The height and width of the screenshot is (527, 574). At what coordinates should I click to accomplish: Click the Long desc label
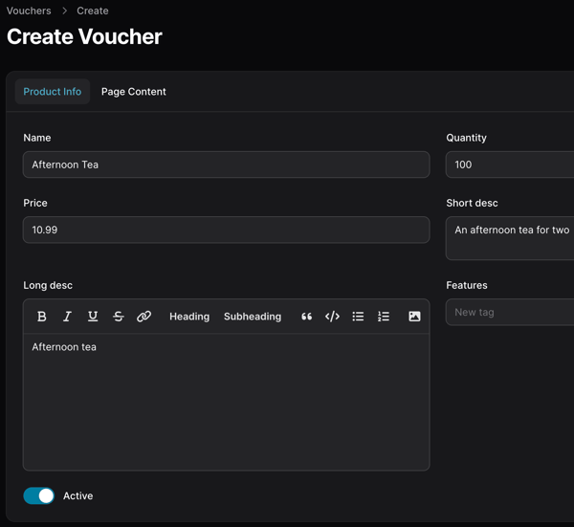pos(48,285)
